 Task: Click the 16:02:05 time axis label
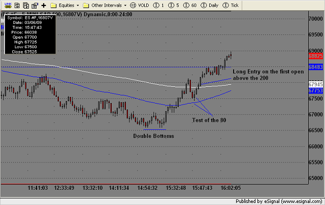(x=231, y=188)
